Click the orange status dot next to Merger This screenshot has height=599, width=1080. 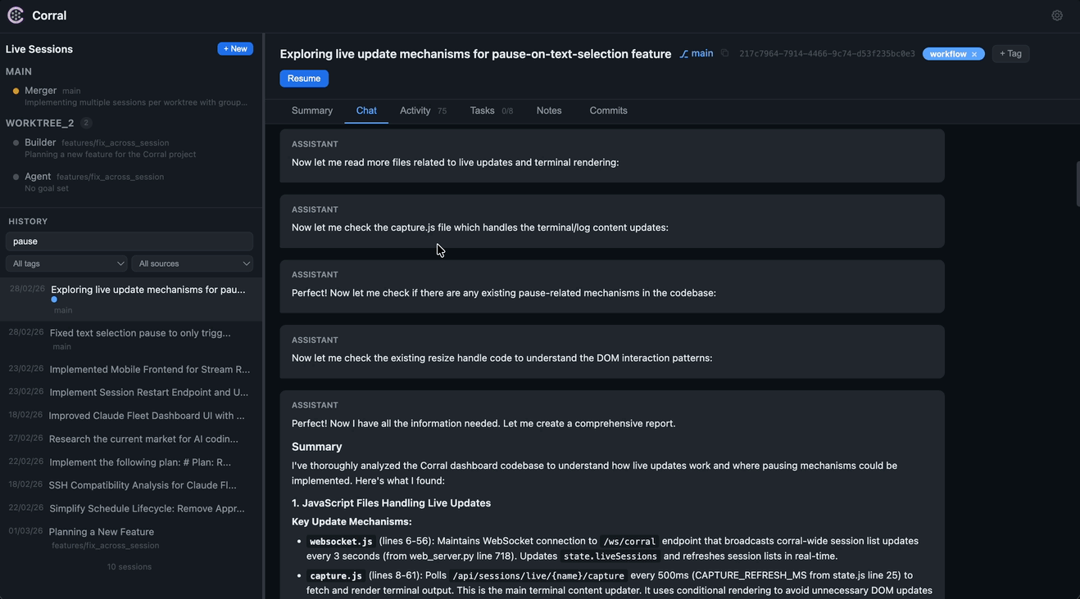[x=16, y=91]
